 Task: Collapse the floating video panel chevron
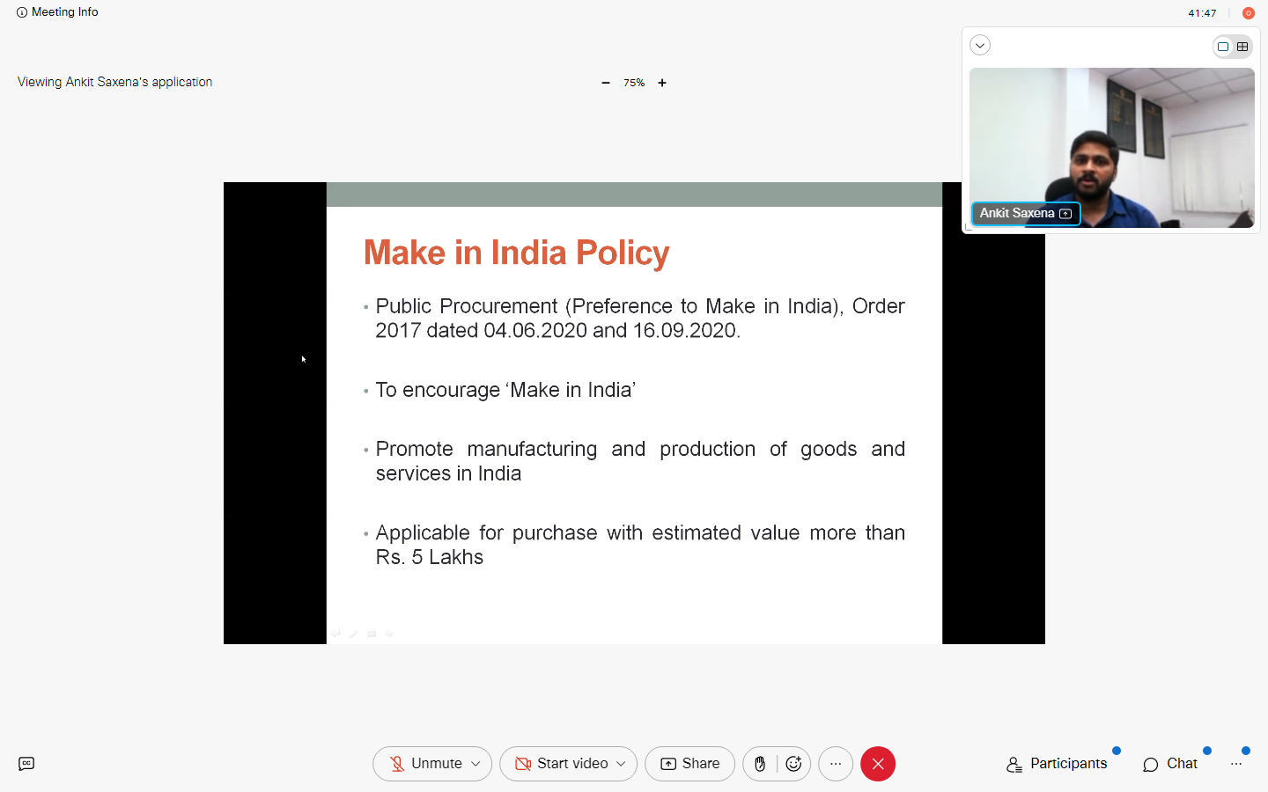[980, 46]
